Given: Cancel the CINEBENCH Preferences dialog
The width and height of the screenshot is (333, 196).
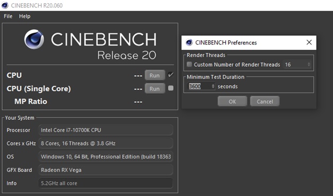Looking at the screenshot, I should (x=264, y=101).
